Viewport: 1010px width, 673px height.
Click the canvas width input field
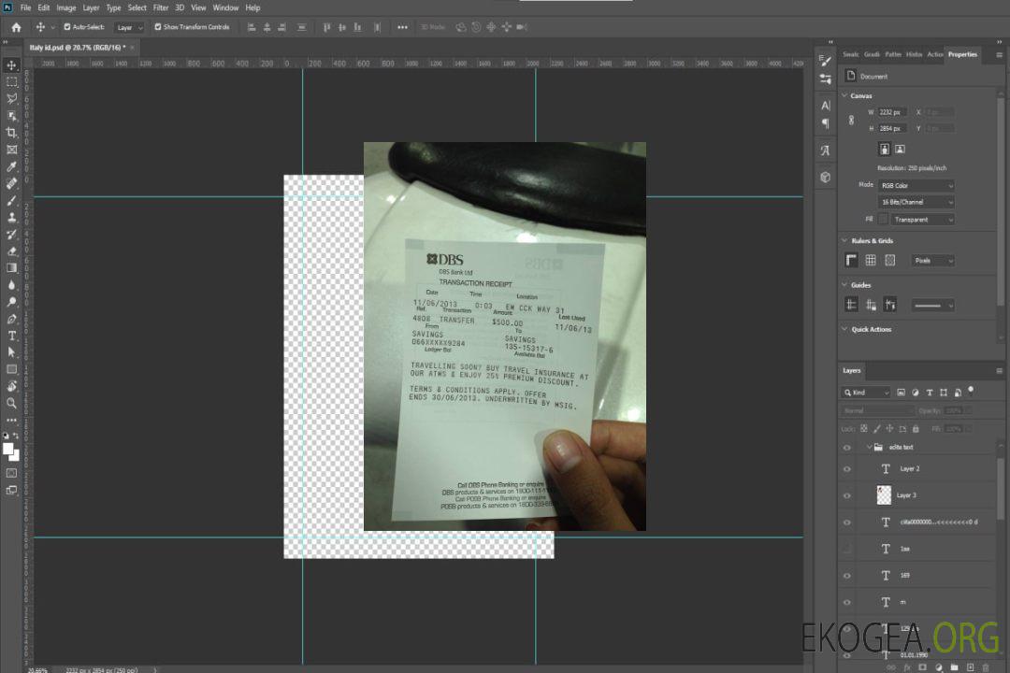(892, 112)
